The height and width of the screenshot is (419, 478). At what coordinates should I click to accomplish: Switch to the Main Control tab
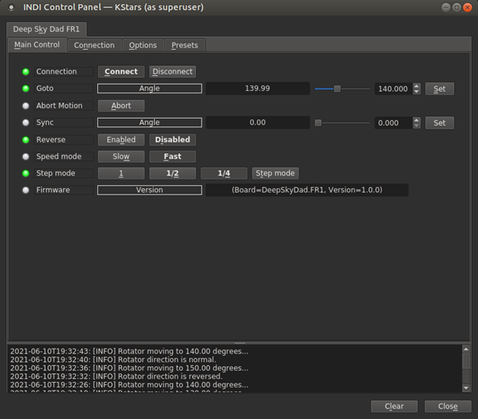click(x=37, y=45)
